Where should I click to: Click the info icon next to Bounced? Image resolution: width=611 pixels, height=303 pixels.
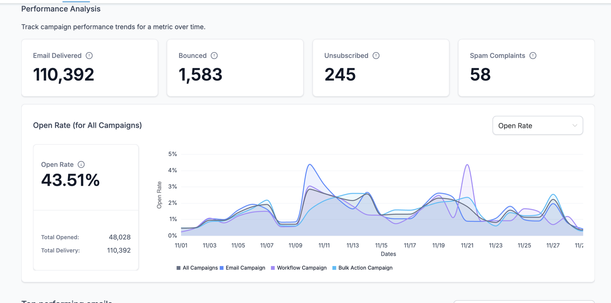[x=214, y=56]
